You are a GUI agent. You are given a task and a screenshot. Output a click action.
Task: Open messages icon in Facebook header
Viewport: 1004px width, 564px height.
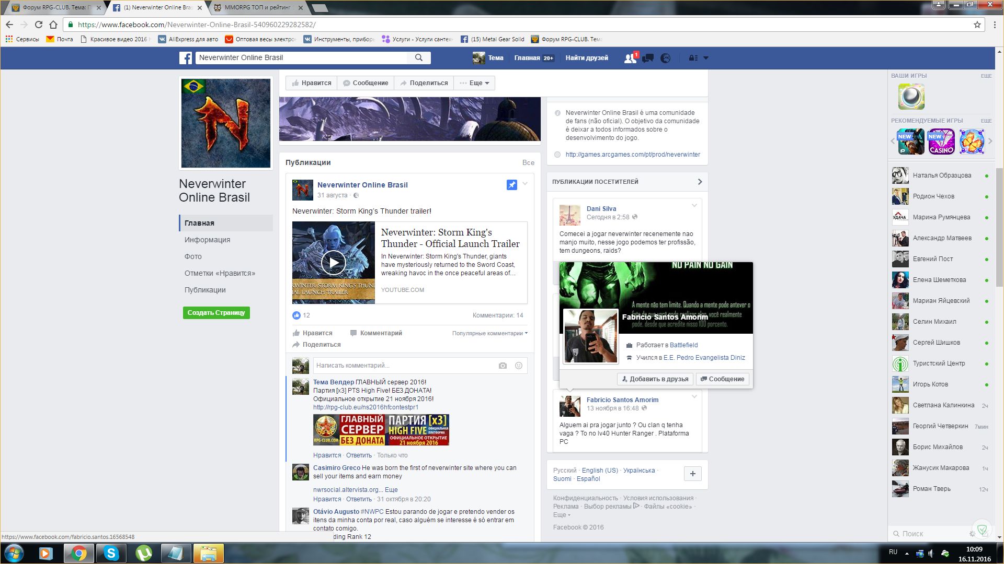(x=648, y=58)
